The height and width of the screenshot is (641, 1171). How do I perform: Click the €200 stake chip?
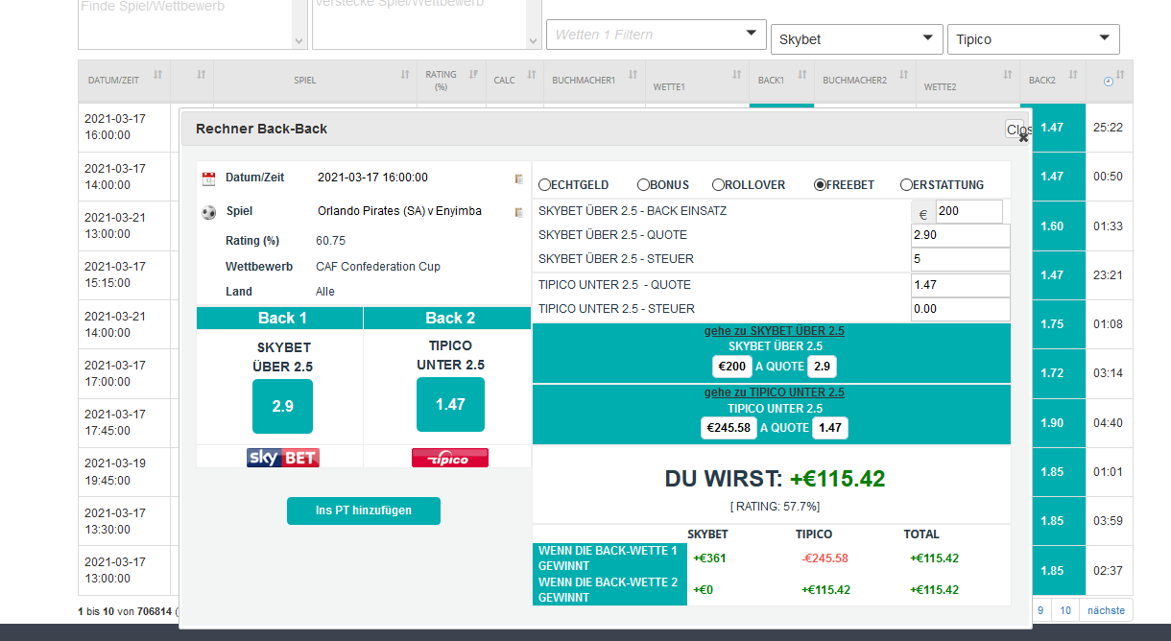[732, 367]
